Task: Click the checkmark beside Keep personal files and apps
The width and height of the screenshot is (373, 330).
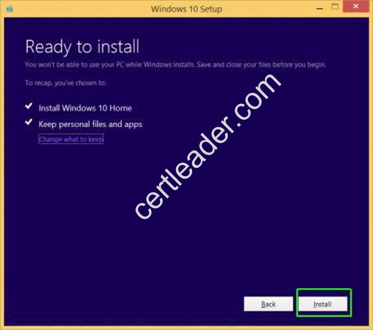Action: coord(29,122)
